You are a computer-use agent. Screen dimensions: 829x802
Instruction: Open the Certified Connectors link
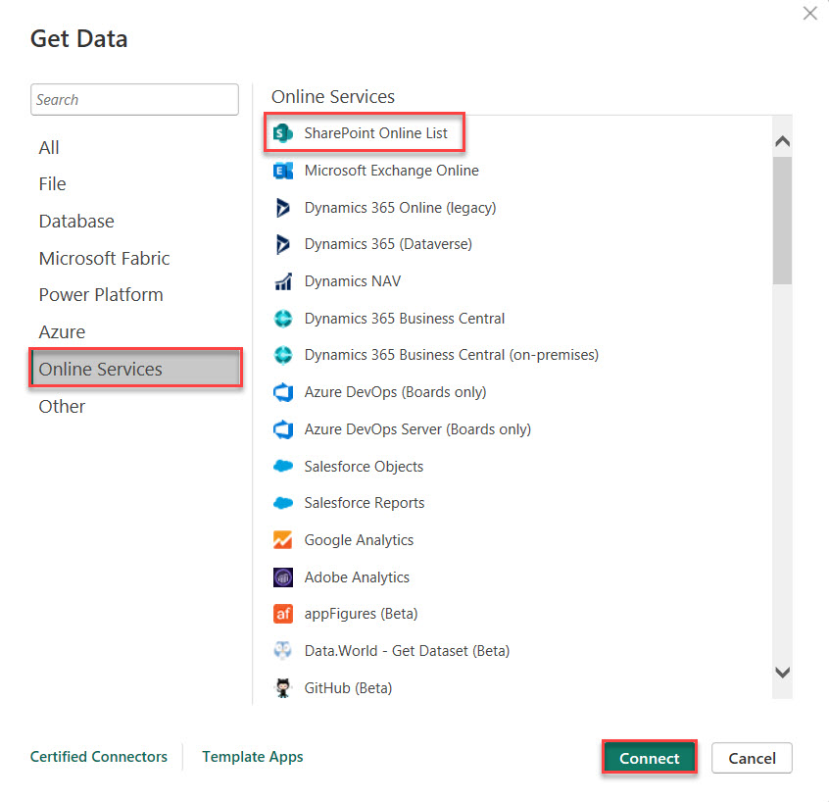98,757
